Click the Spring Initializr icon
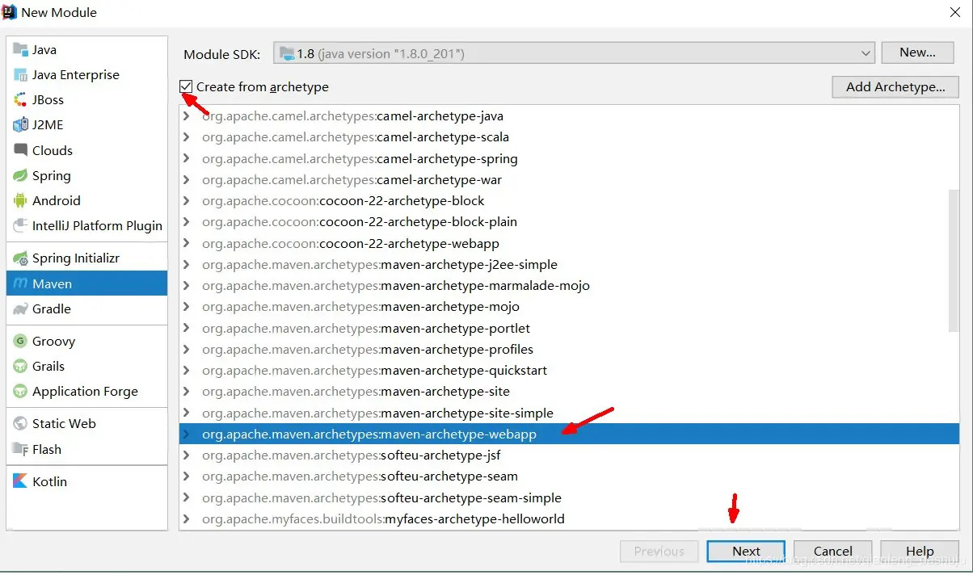 (x=20, y=258)
